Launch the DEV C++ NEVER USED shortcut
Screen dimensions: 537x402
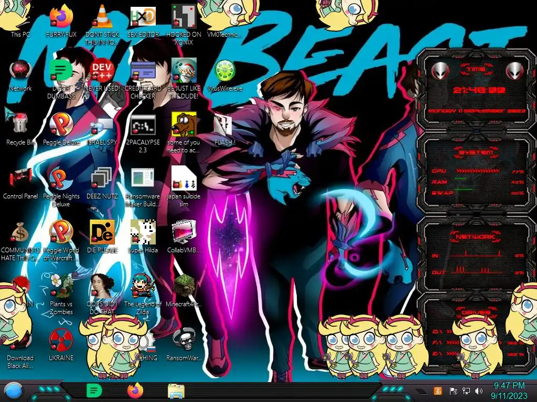[x=102, y=75]
